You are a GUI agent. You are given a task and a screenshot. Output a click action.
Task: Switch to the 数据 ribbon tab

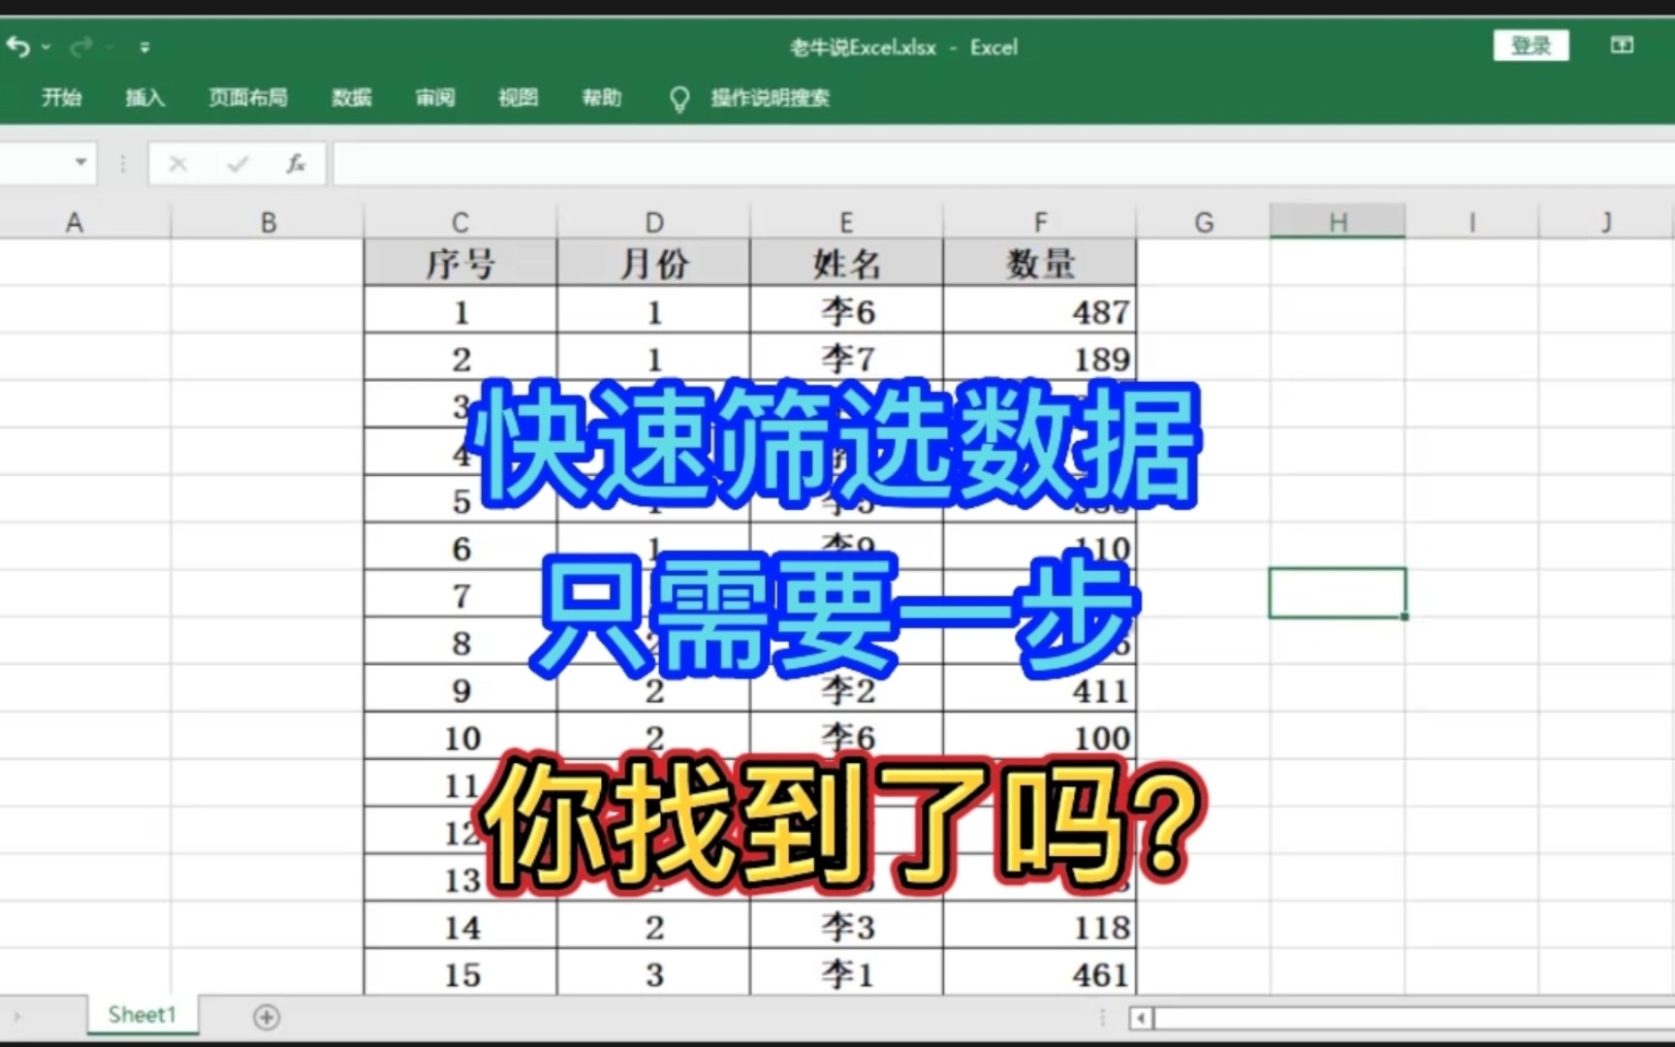point(351,98)
